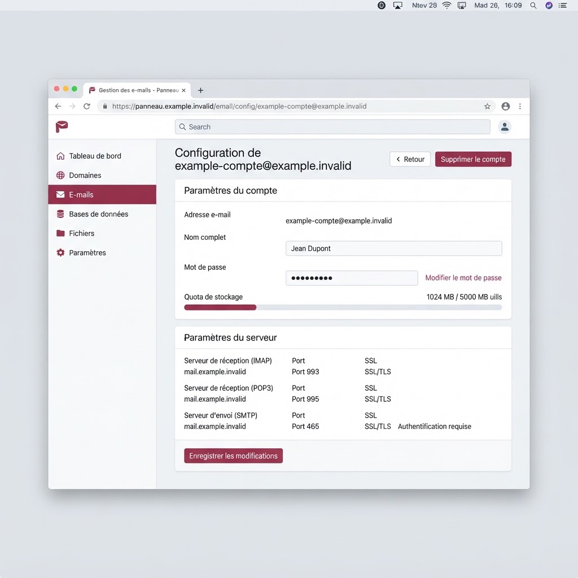Click Enregistrer les modifications button
The height and width of the screenshot is (578, 578).
pos(233,456)
